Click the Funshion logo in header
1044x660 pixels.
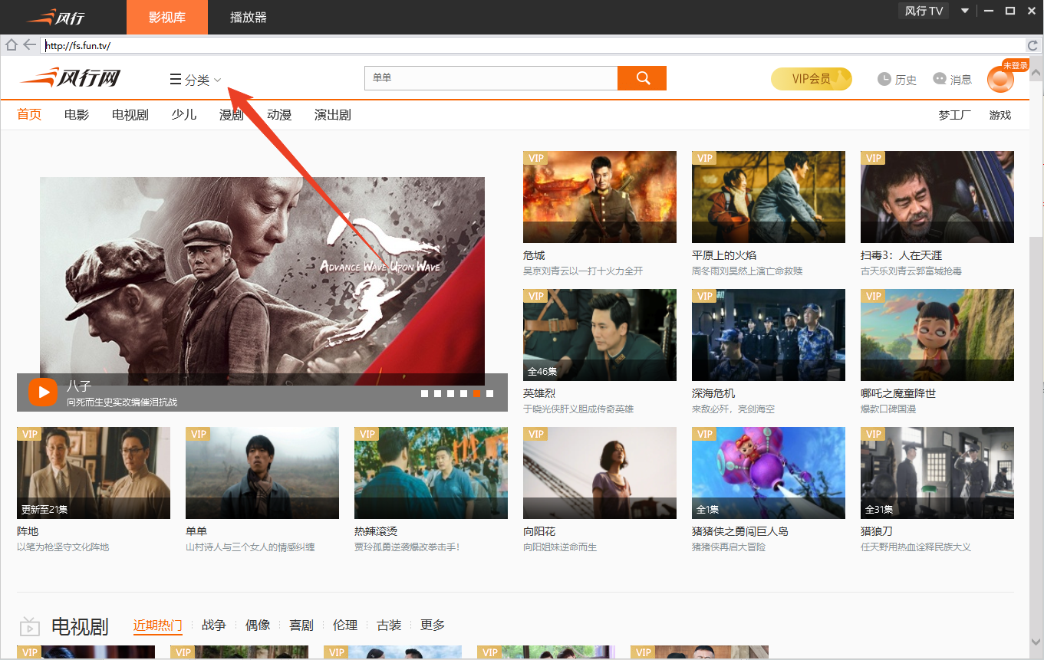(x=71, y=77)
